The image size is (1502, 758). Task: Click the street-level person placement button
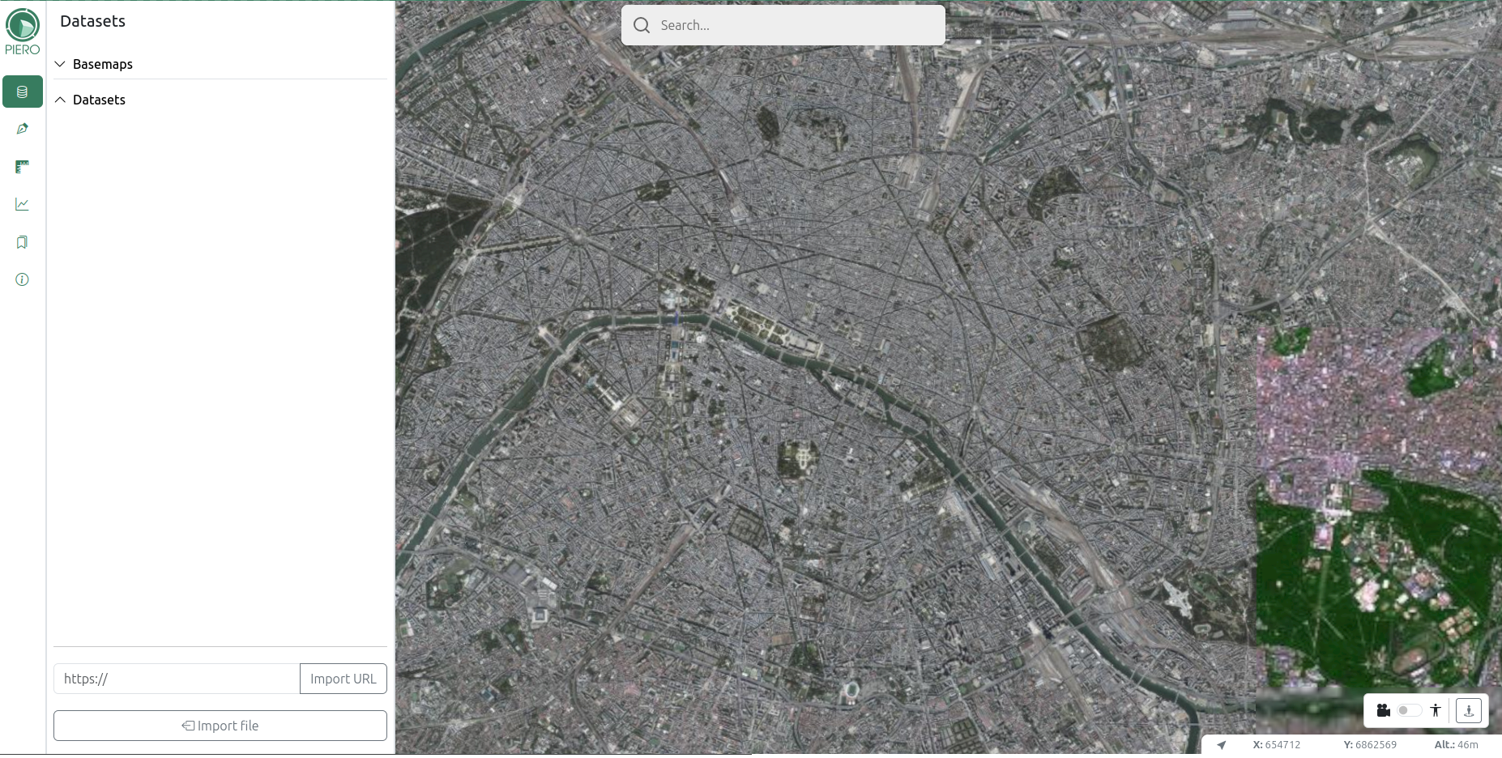click(x=1469, y=710)
